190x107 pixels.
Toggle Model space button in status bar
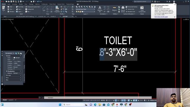[103, 100]
